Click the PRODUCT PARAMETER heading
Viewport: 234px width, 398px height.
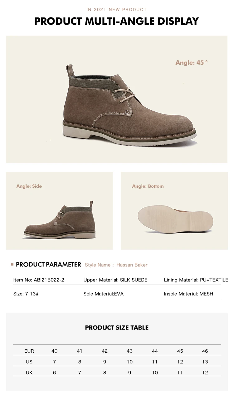[x=48, y=265]
